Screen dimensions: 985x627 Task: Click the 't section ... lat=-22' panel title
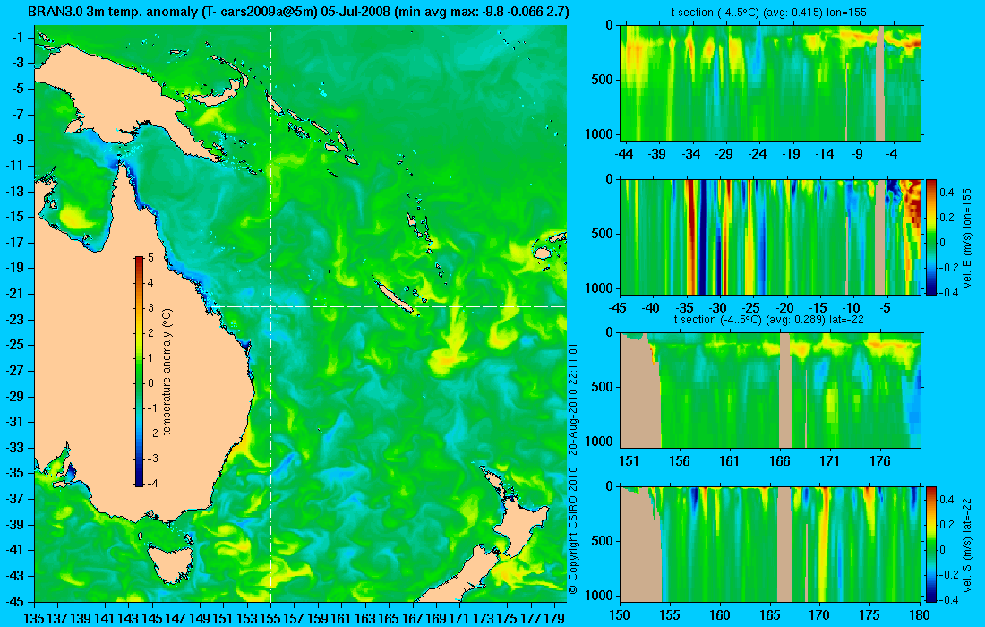tap(769, 319)
